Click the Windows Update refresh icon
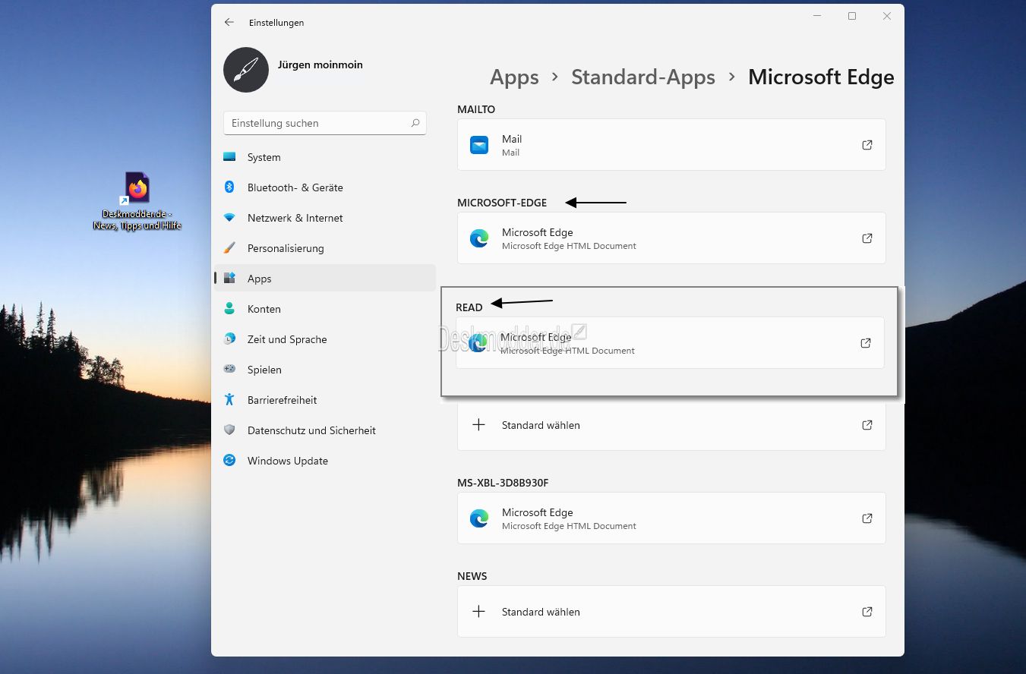The image size is (1026, 674). pos(229,461)
